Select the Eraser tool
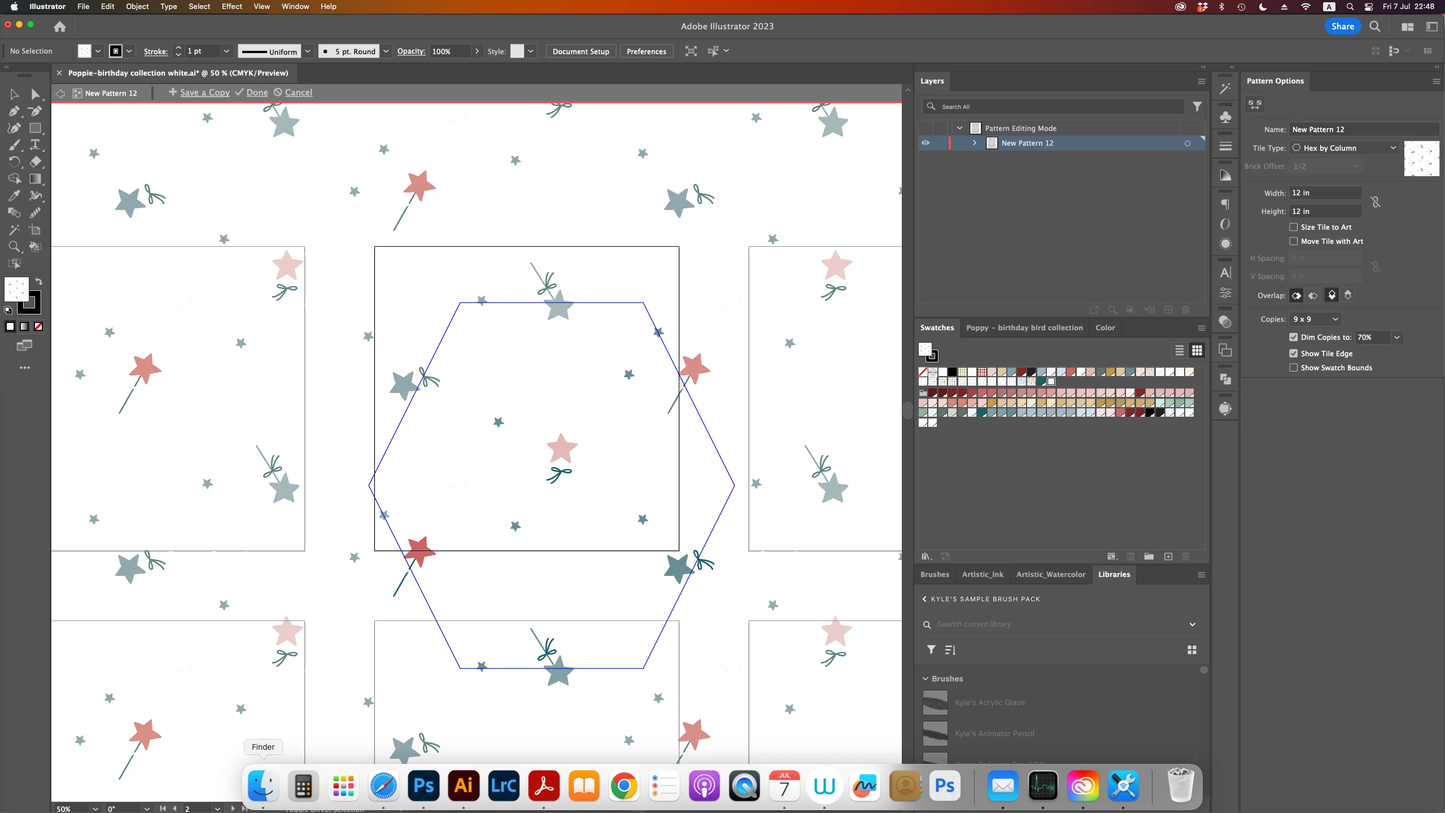 coord(35,162)
